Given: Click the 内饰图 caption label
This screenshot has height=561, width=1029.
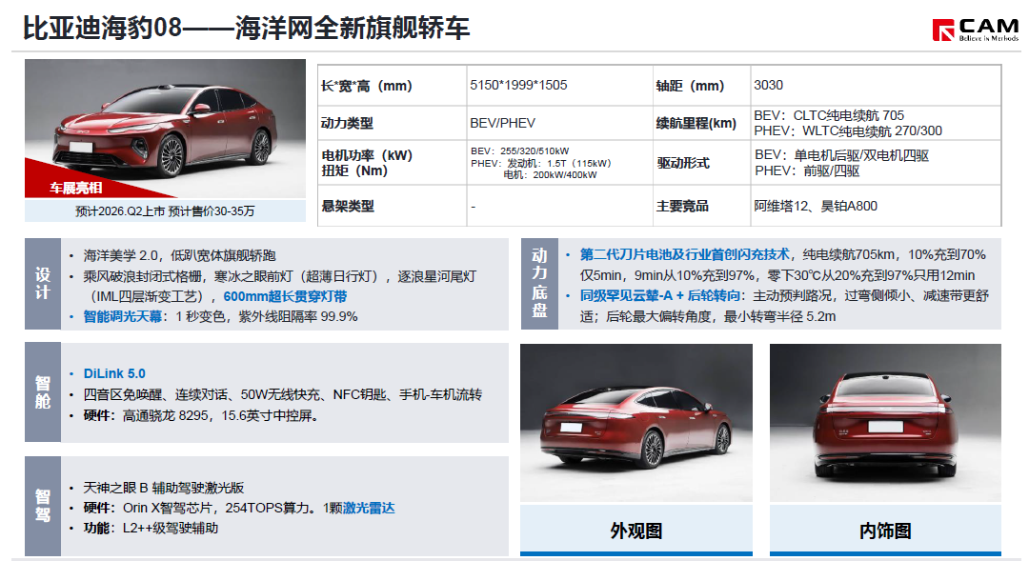Looking at the screenshot, I should (885, 531).
